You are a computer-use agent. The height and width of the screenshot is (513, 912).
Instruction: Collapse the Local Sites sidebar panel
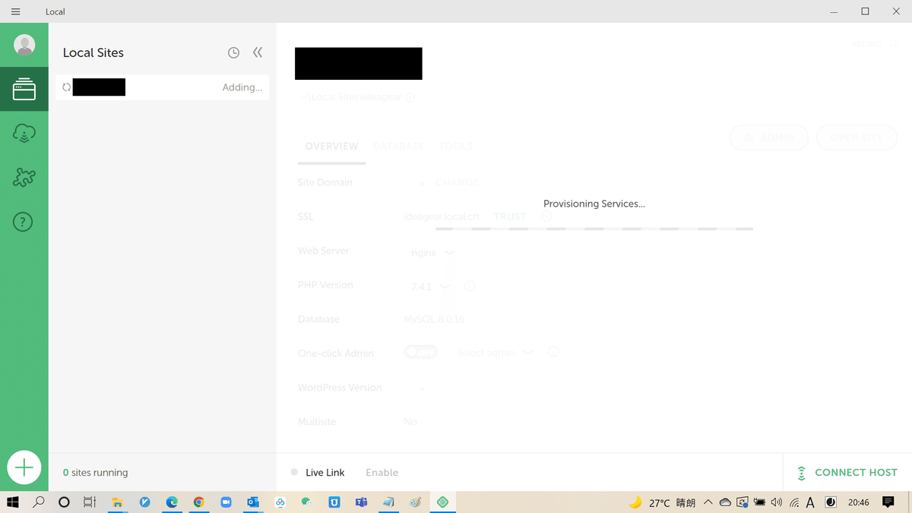tap(258, 52)
